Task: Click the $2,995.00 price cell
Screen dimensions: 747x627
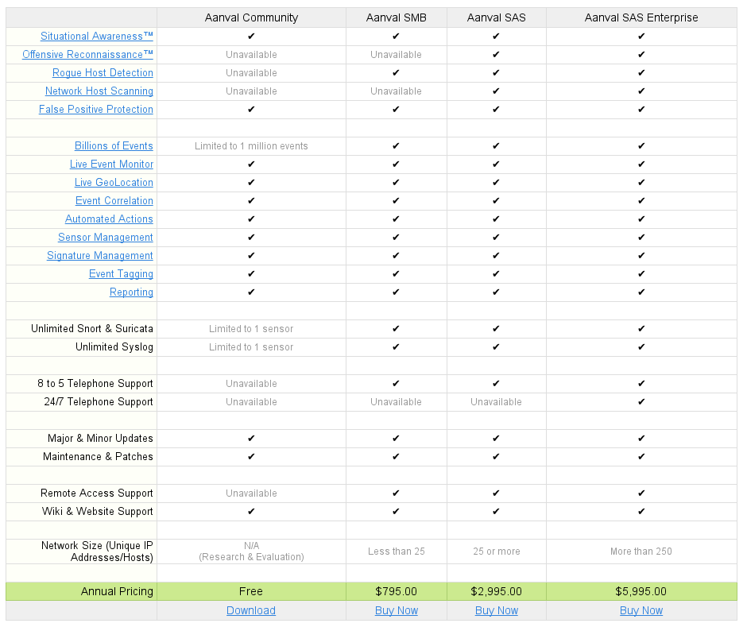Action: coord(497,591)
